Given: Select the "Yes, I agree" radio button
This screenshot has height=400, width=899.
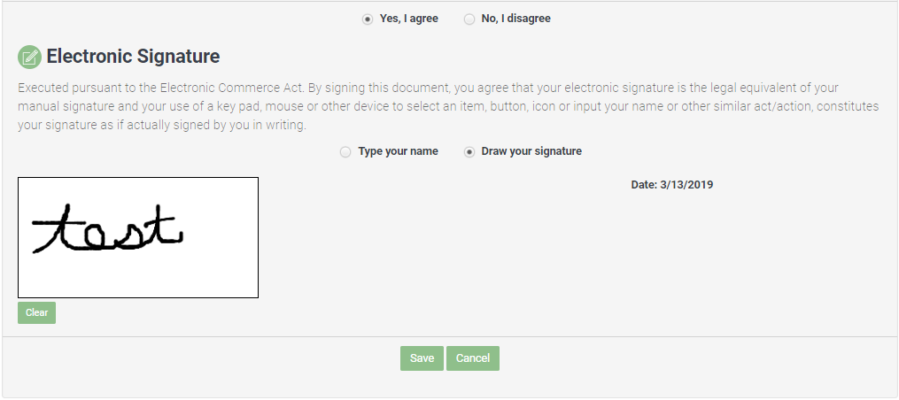Looking at the screenshot, I should click(x=368, y=19).
